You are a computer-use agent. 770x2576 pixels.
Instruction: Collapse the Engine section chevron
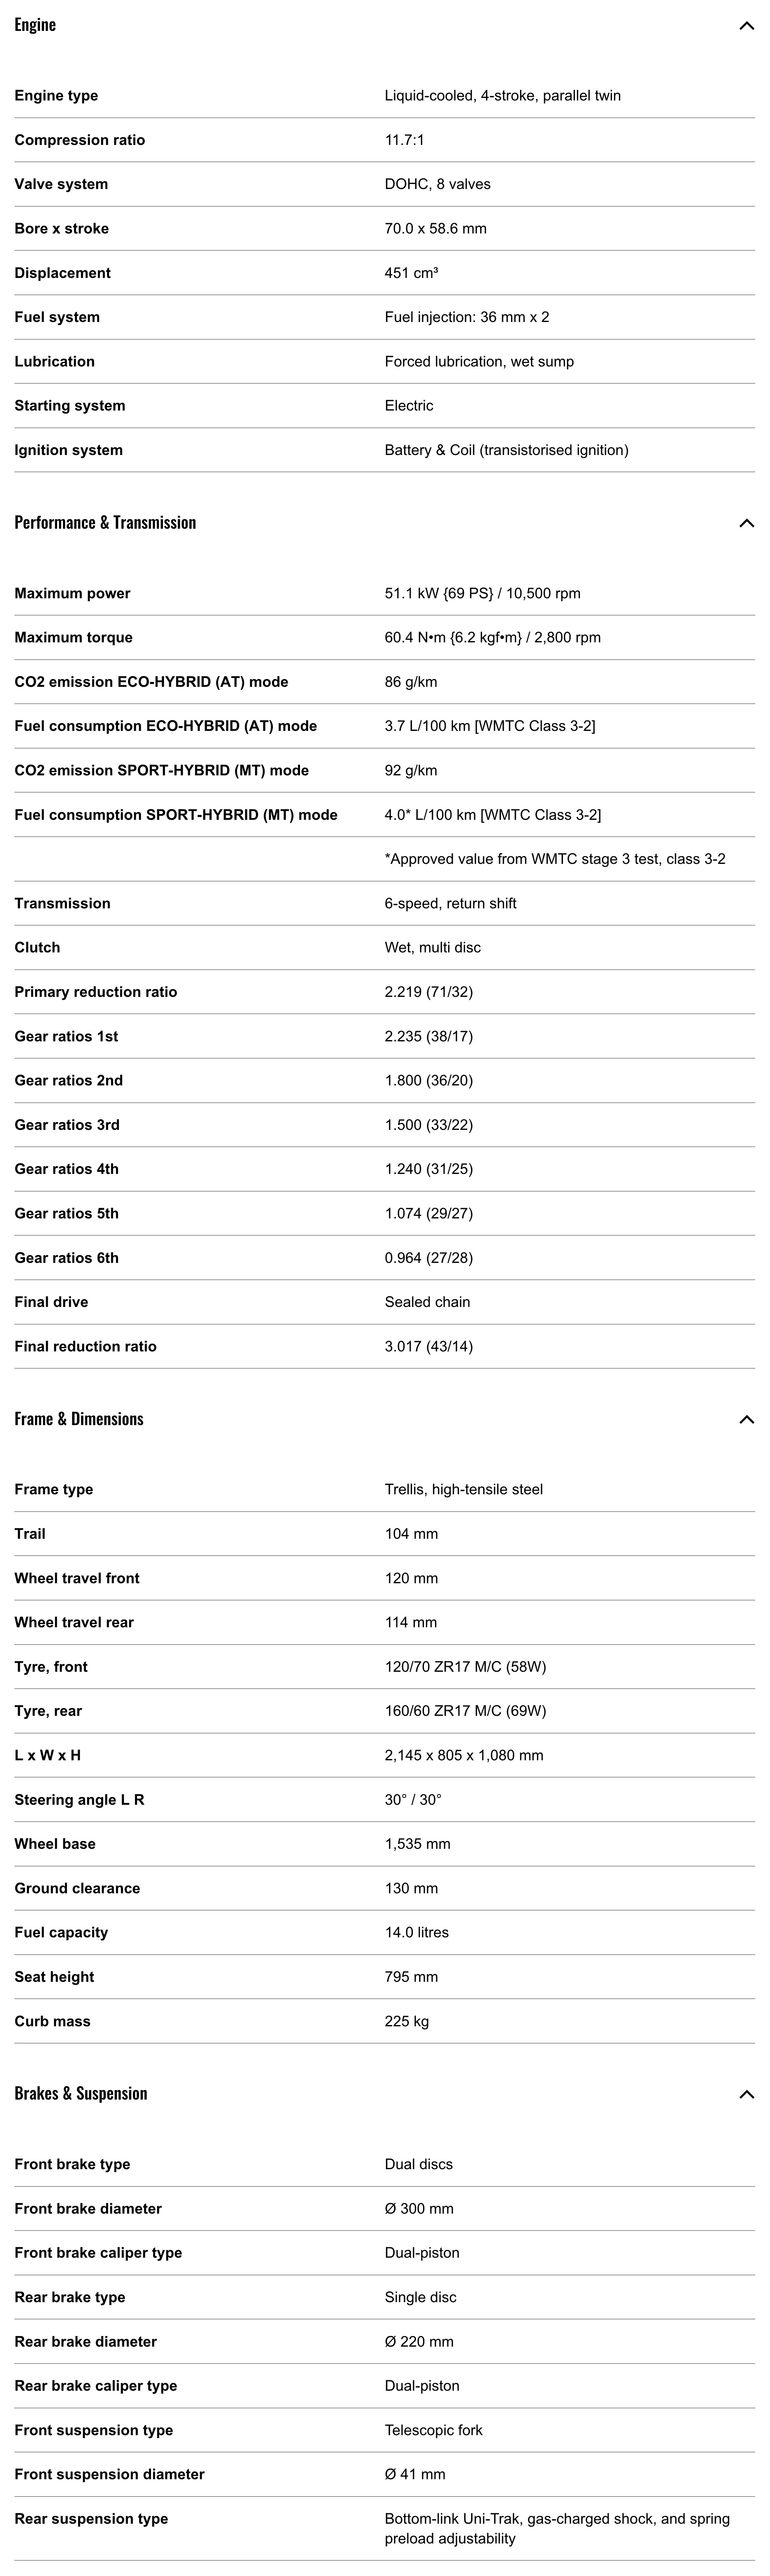tap(746, 26)
